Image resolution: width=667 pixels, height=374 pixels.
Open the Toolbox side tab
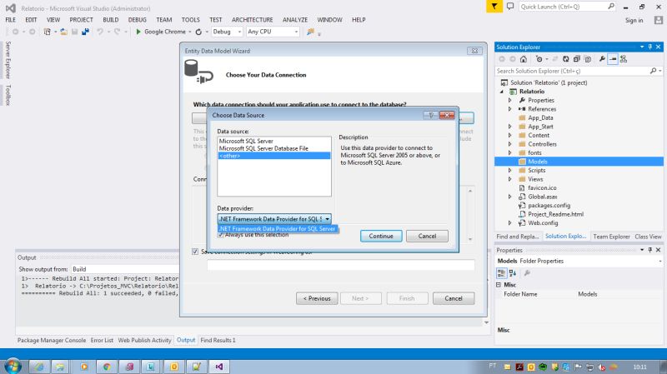point(8,95)
